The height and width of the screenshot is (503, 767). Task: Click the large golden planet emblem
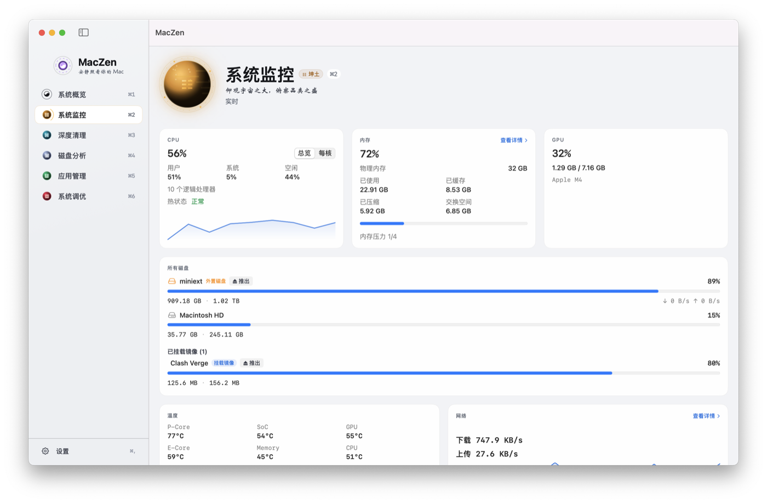tap(187, 84)
